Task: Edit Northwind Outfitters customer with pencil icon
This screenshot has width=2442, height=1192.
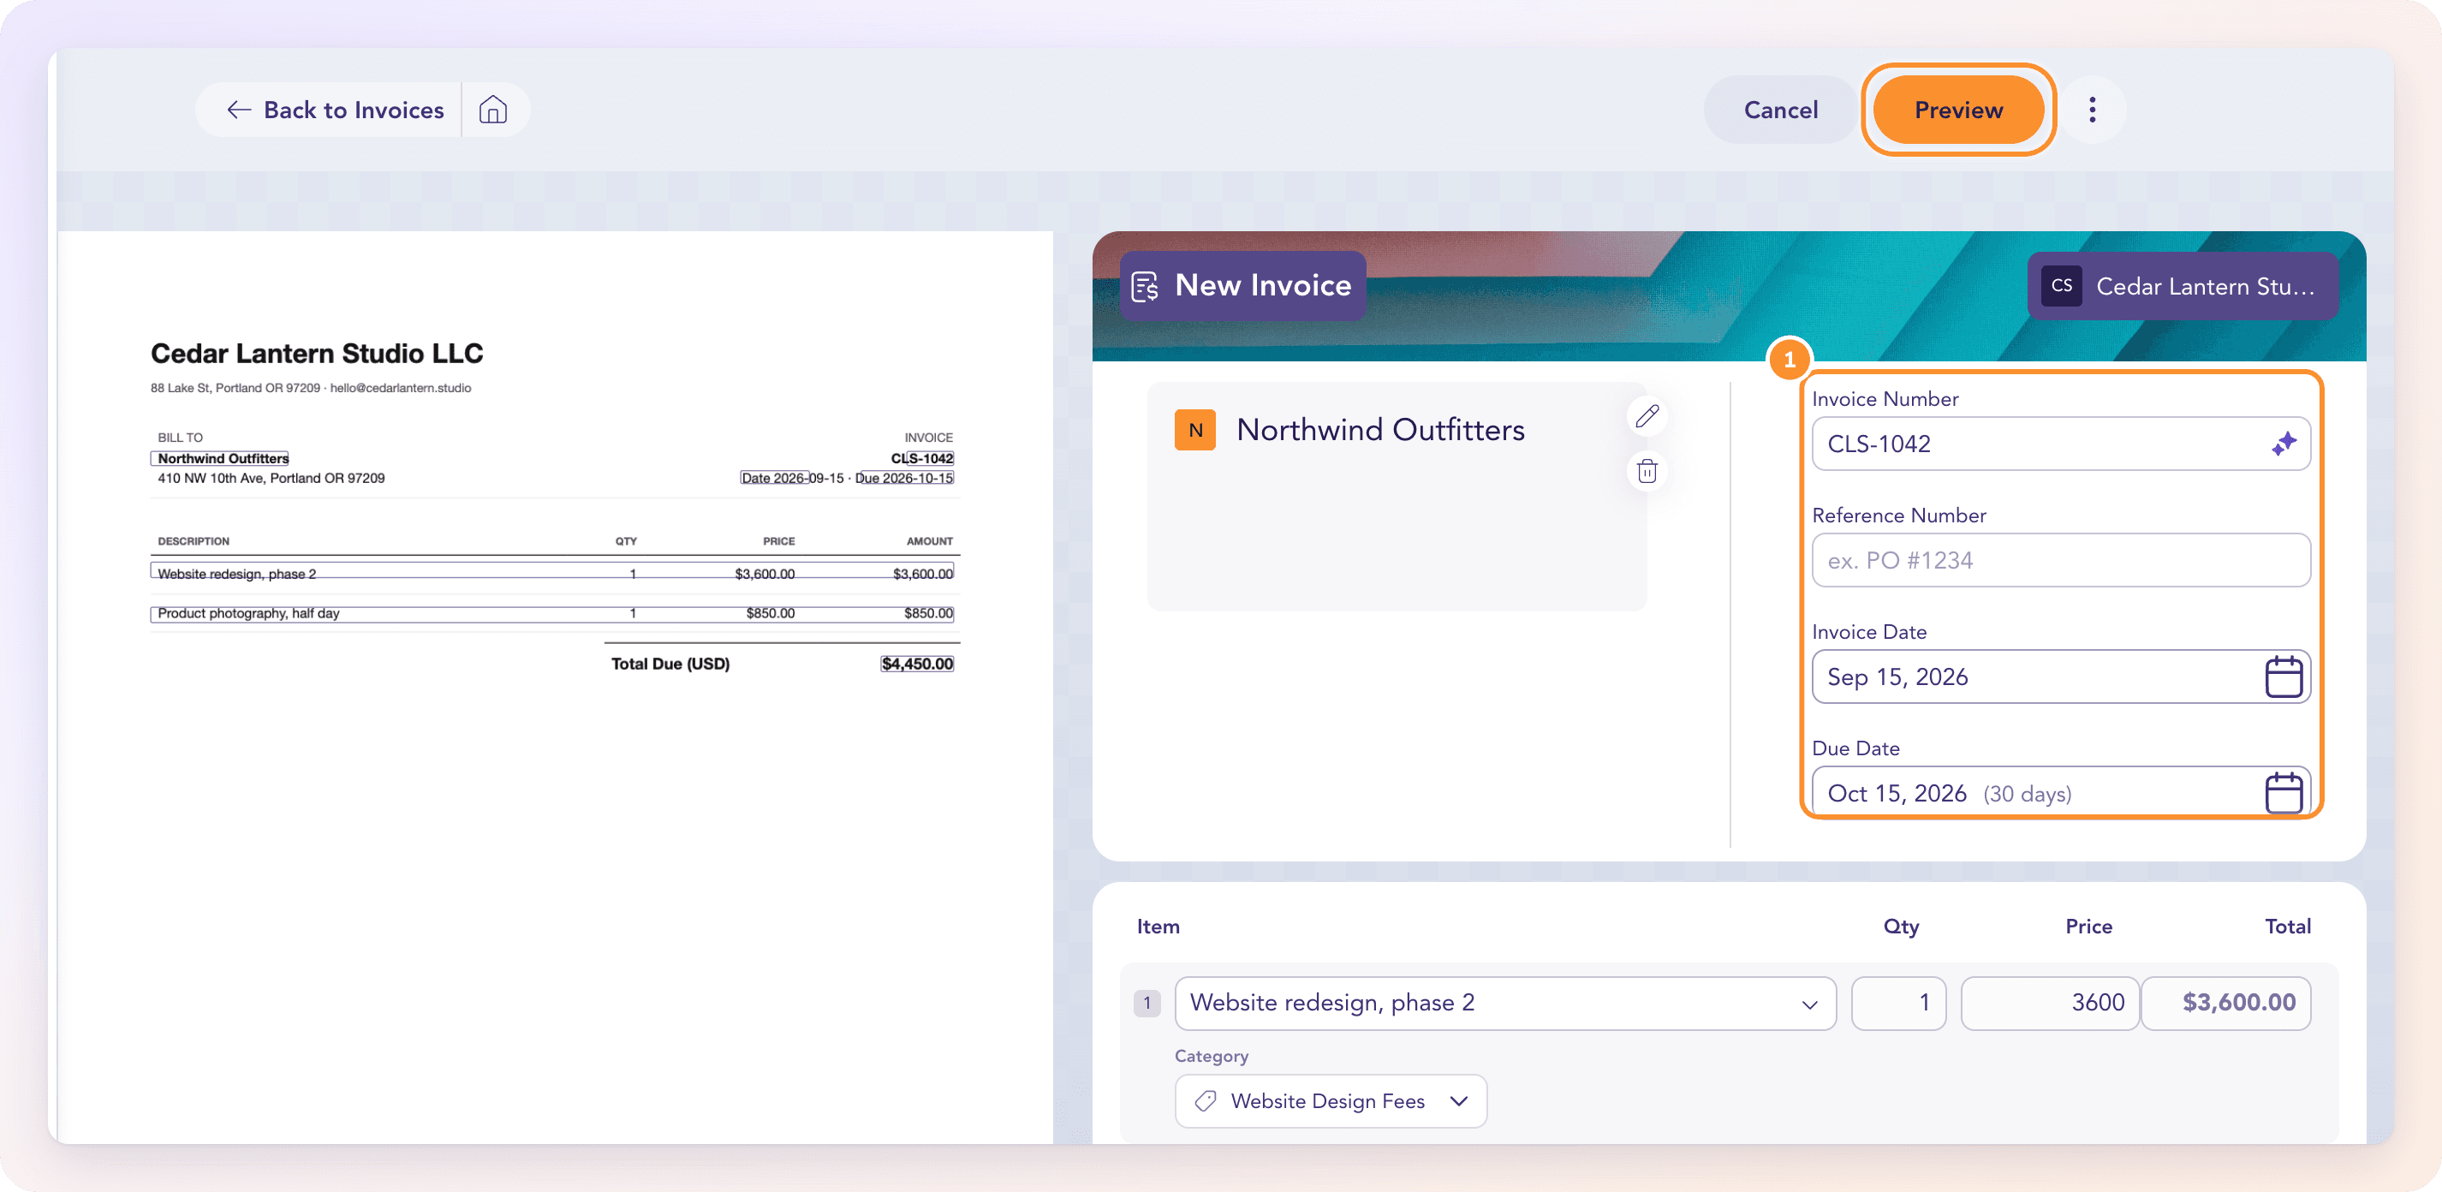Action: pyautogui.click(x=1647, y=415)
